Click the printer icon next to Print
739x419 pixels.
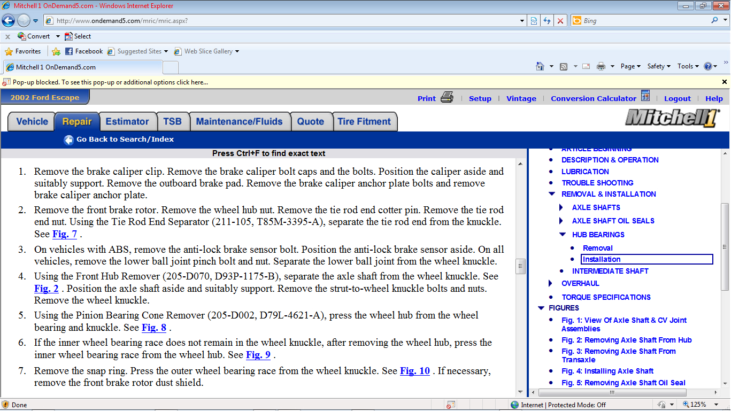point(447,98)
